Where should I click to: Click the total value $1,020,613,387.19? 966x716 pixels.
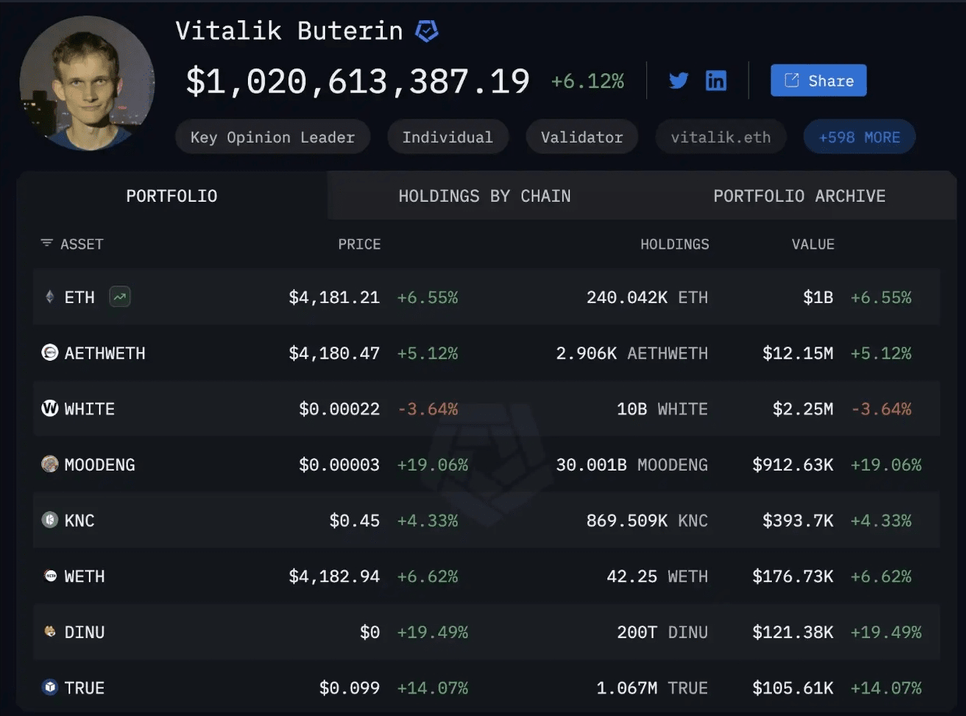358,81
